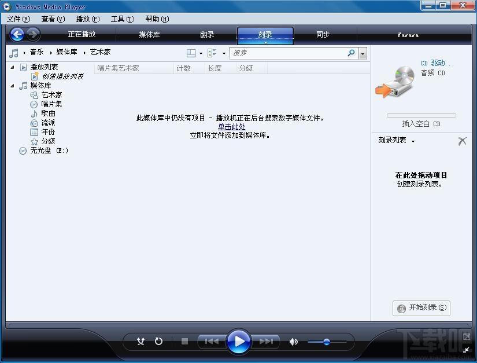The height and width of the screenshot is (363, 477).
Task: Open the 工具(T) menu
Action: pos(123,19)
